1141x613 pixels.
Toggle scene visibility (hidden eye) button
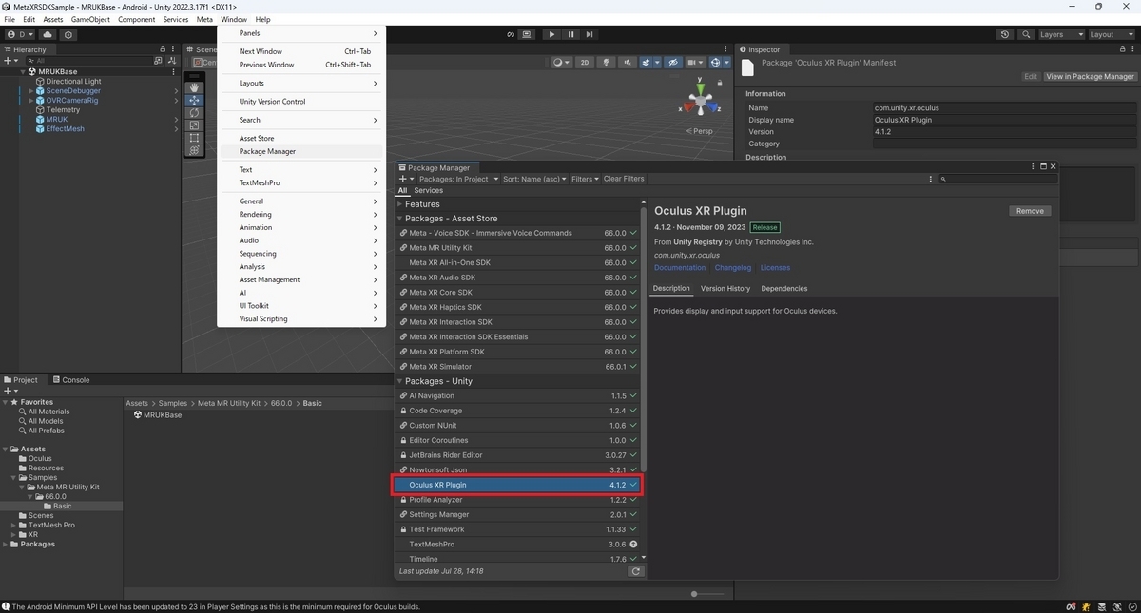(673, 63)
